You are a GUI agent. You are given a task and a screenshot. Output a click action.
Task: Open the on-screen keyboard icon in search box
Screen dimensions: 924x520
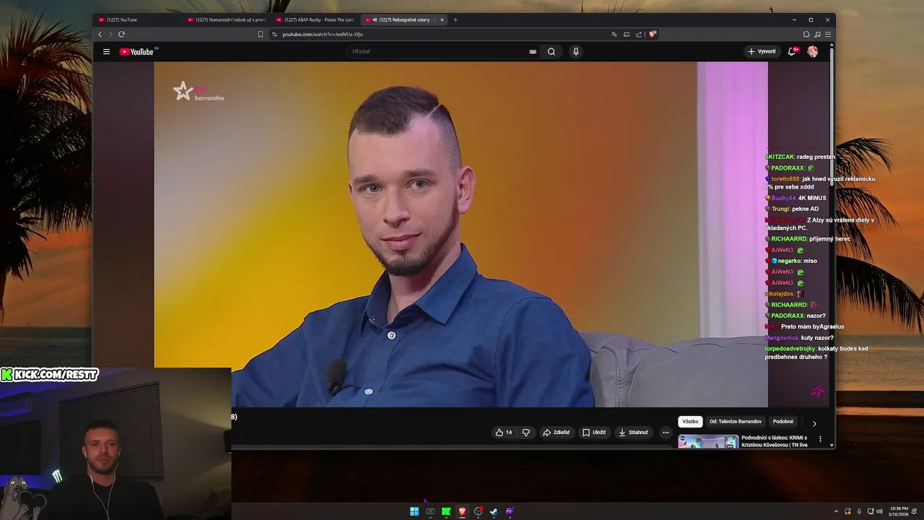tap(533, 51)
